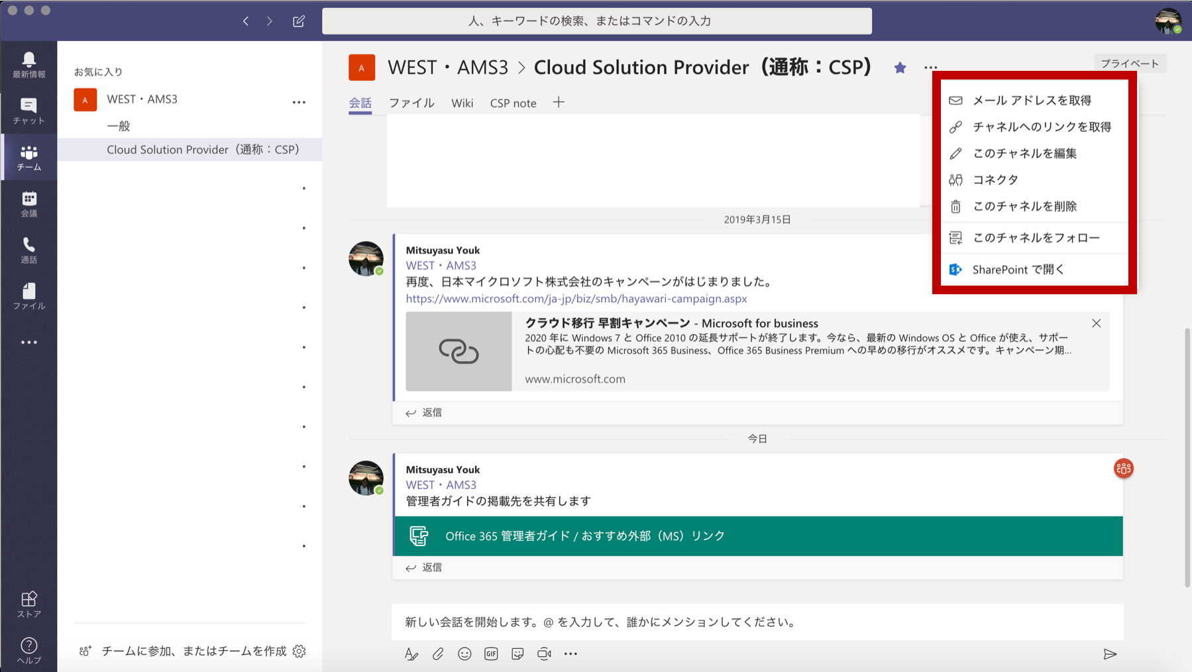Open more composer options ellipsis

tap(570, 654)
